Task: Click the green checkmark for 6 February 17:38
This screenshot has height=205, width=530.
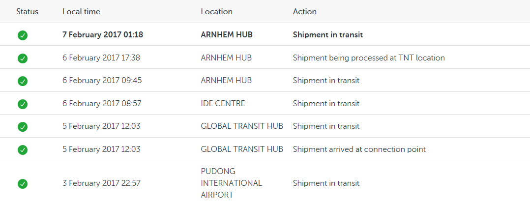Action: (x=23, y=58)
